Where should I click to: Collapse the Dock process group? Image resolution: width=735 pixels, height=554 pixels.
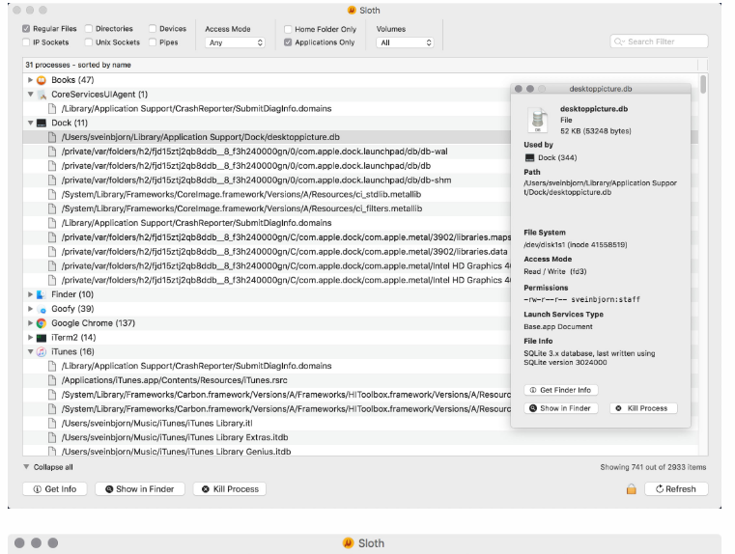tap(31, 124)
